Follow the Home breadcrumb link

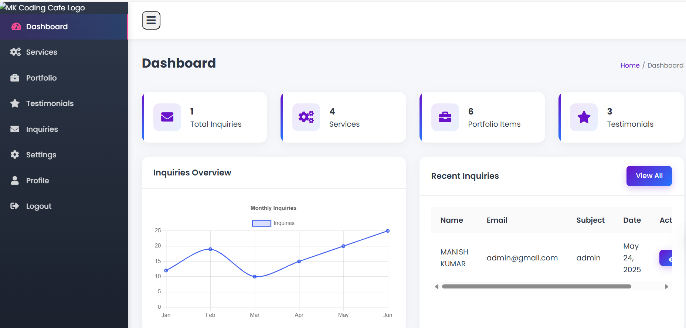click(x=630, y=65)
